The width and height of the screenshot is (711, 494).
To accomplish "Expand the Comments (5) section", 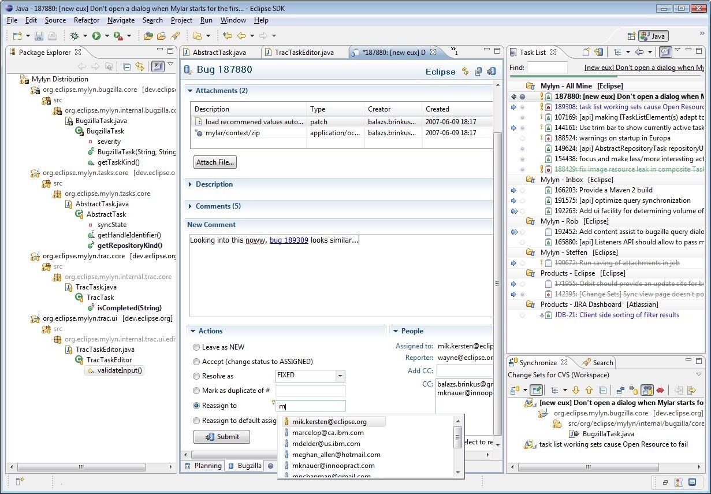I will pyautogui.click(x=218, y=206).
